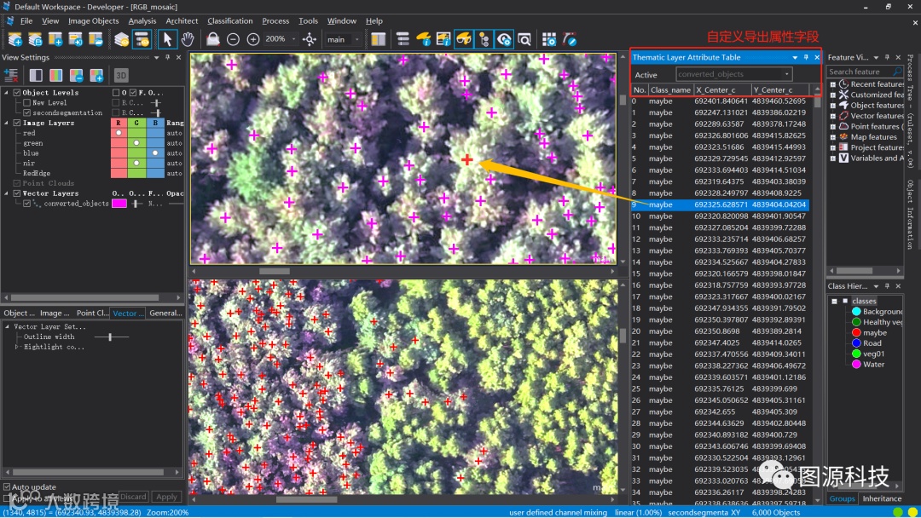The width and height of the screenshot is (921, 518).
Task: Enable the New Level checkbox
Action: tap(26, 102)
